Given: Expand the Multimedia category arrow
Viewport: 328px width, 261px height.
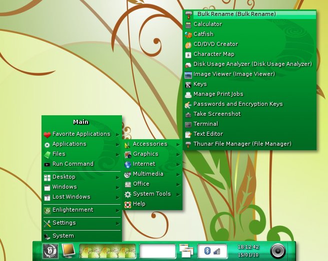Looking at the screenshot, I should coord(178,175).
